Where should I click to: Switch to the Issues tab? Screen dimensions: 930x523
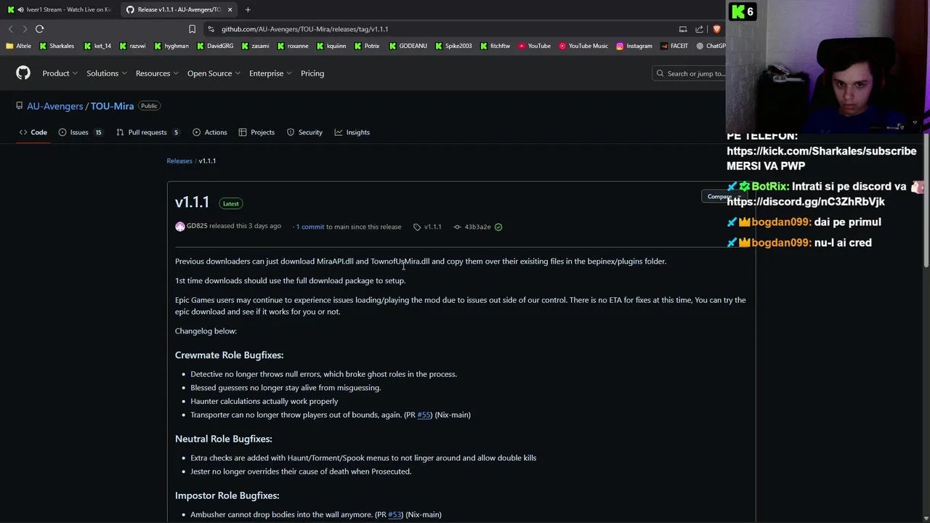(80, 132)
